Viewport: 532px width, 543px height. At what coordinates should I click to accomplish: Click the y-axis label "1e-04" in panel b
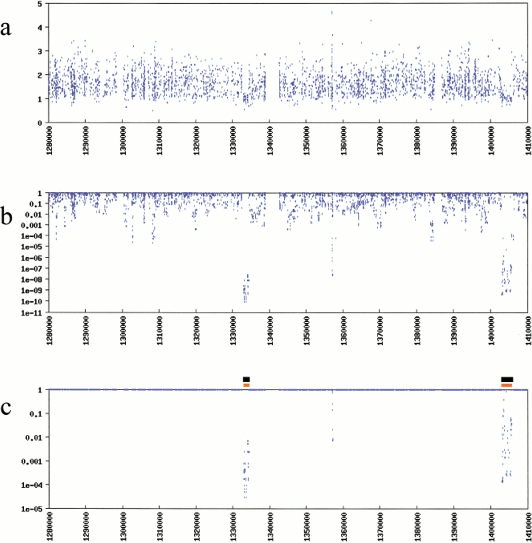coord(33,236)
